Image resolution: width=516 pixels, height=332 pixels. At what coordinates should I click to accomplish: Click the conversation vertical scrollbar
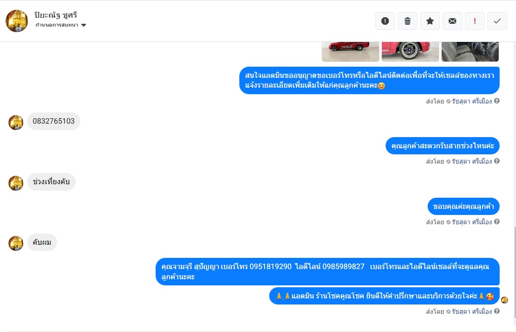click(514, 273)
